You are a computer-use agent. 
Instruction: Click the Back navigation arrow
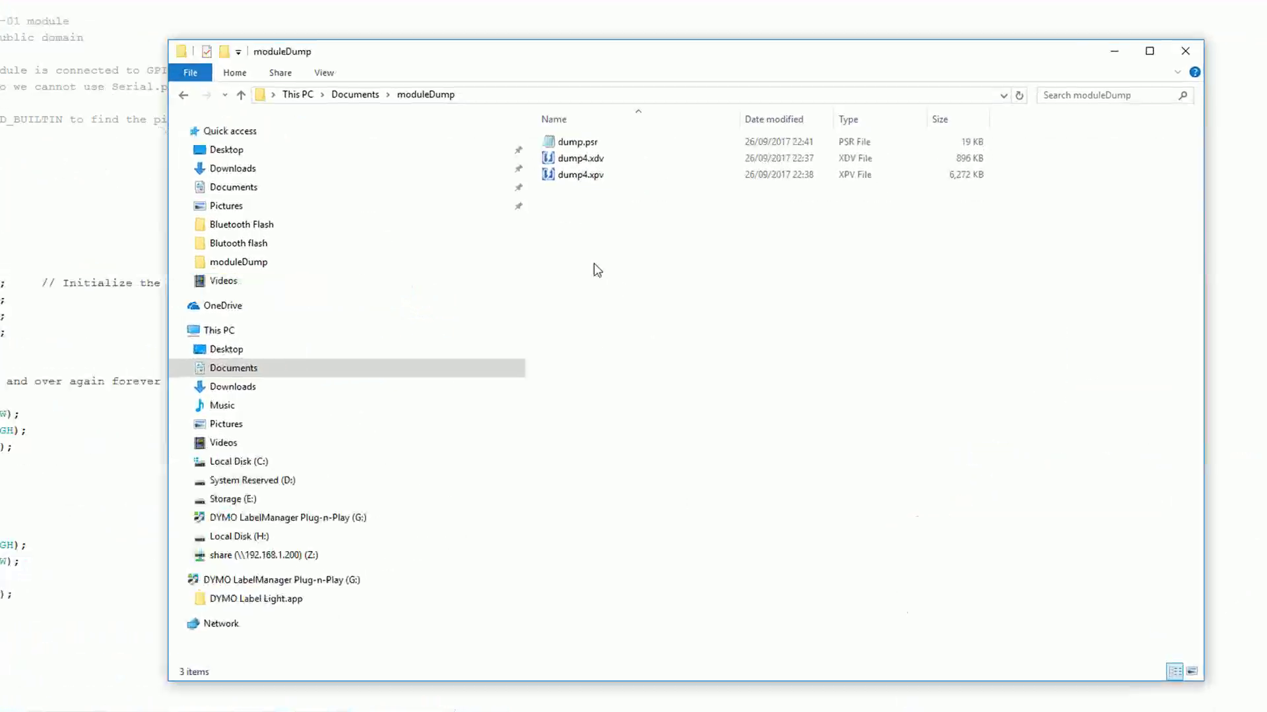click(183, 95)
